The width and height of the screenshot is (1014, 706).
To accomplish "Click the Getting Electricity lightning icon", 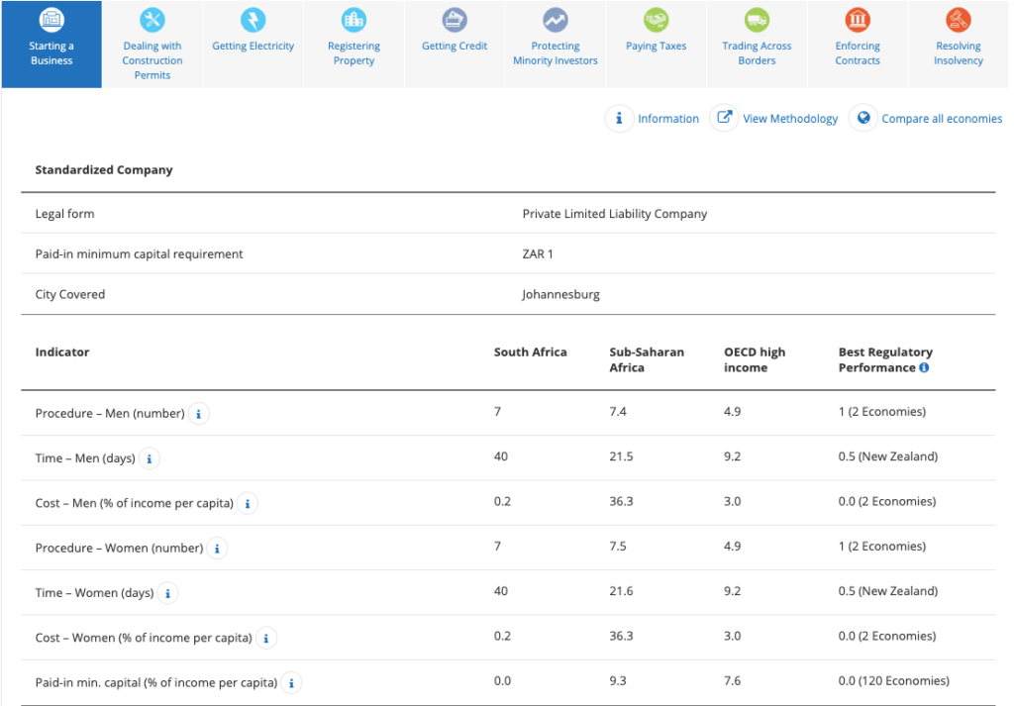I will pyautogui.click(x=253, y=20).
